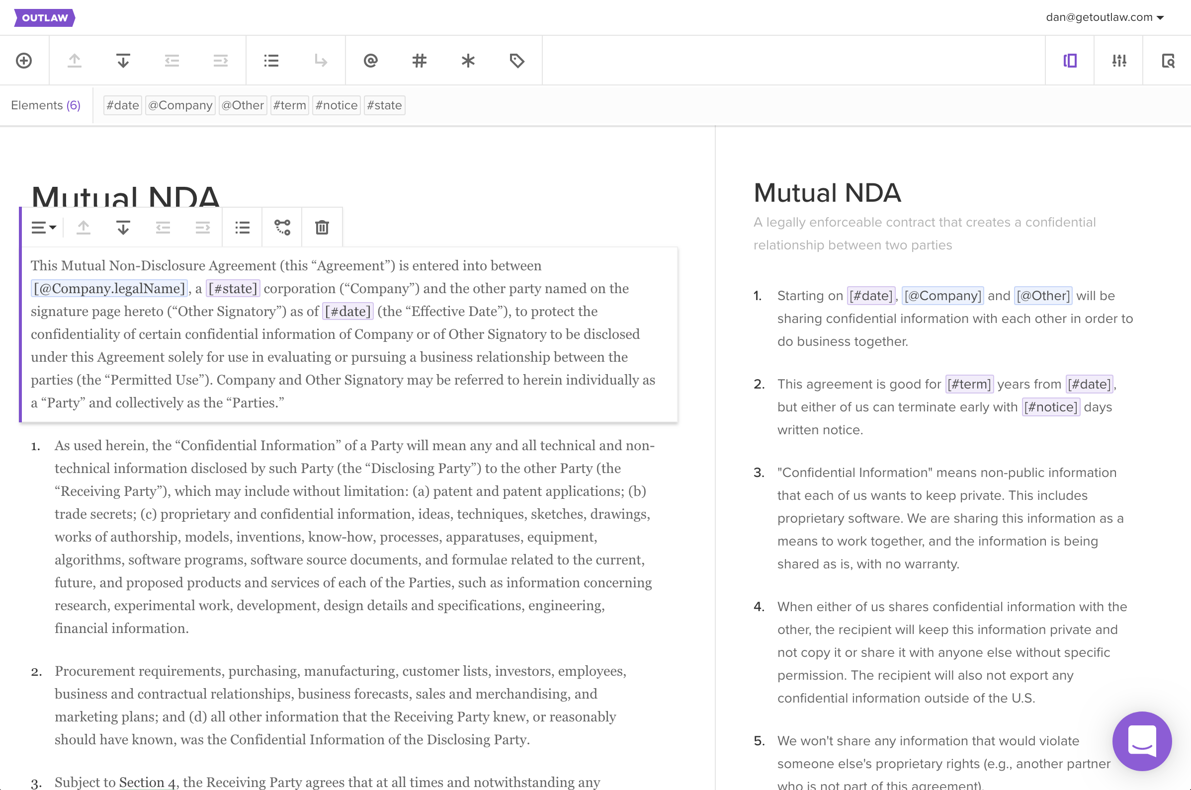1191x790 pixels.
Task: Click [#date] in summary item 1
Action: [x=870, y=296]
